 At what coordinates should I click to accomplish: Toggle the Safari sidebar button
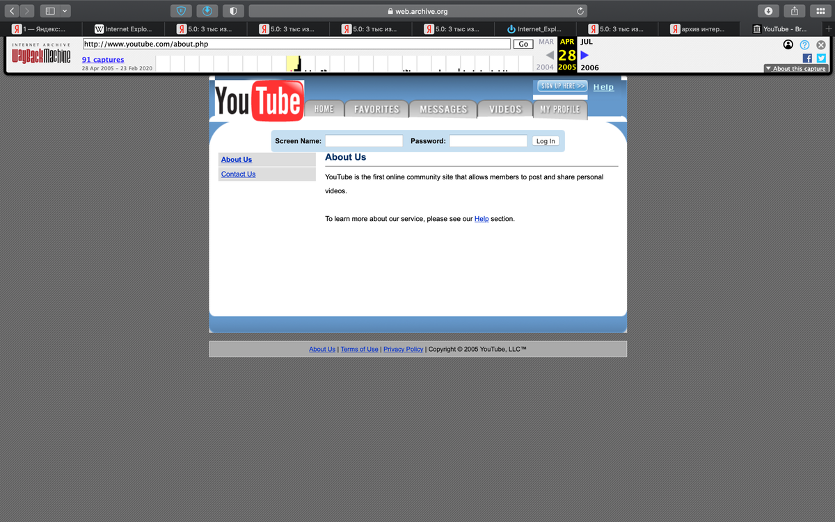(50, 11)
